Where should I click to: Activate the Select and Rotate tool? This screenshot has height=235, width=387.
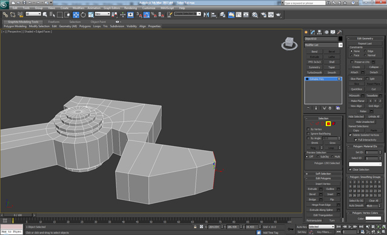coord(83,15)
